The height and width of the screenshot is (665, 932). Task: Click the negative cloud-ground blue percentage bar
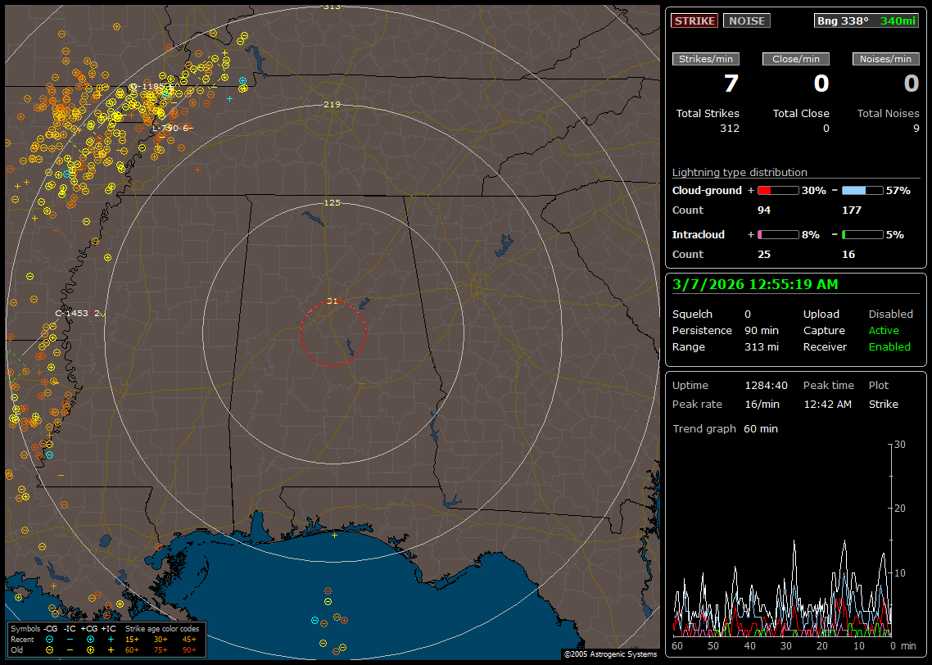coord(862,190)
